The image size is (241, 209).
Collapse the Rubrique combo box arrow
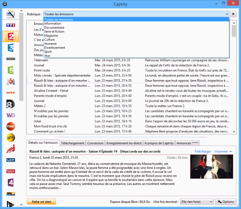point(227,14)
